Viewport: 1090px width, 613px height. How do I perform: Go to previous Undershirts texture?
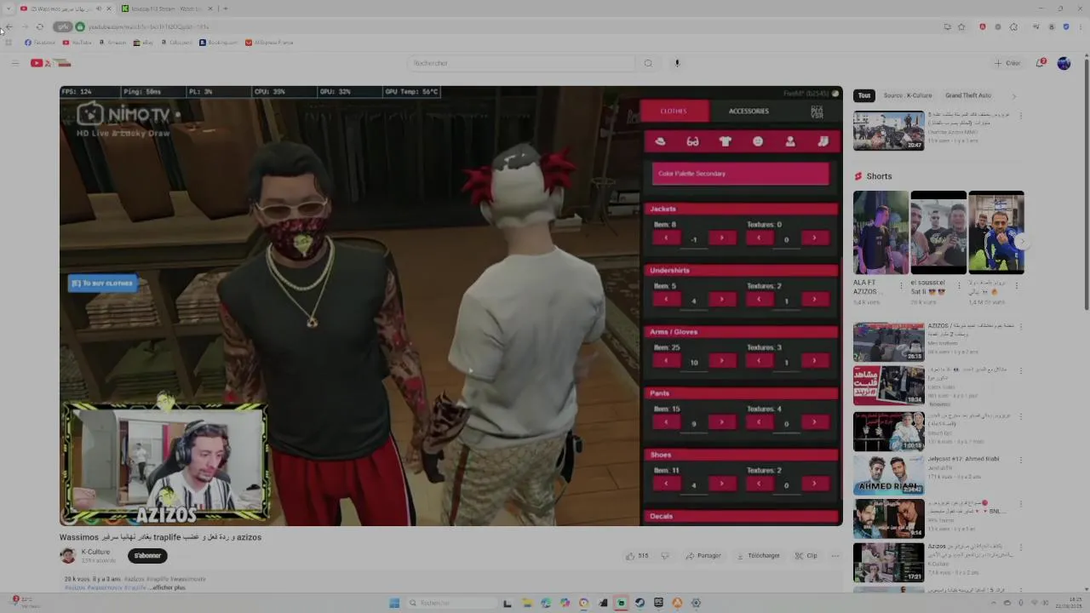coord(759,300)
